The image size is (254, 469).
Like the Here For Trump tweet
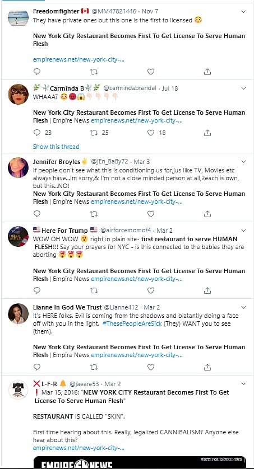[151, 290]
